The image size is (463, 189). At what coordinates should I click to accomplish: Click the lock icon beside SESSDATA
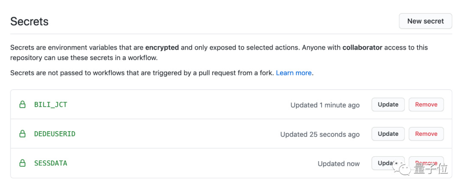click(22, 163)
